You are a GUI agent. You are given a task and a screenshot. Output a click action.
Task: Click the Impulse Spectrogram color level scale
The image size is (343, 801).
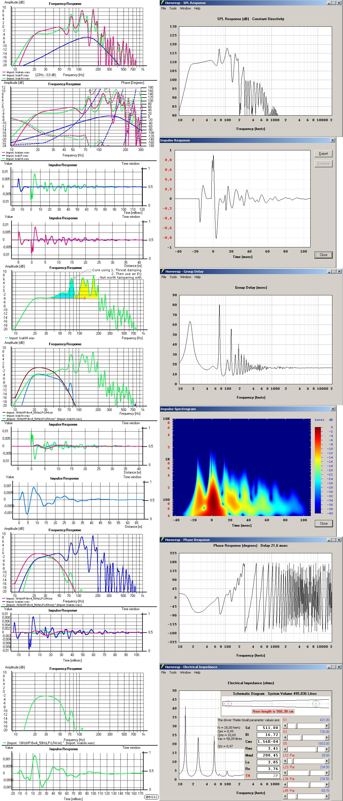click(x=318, y=470)
